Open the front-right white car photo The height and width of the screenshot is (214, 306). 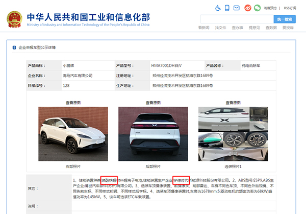click(x=73, y=134)
